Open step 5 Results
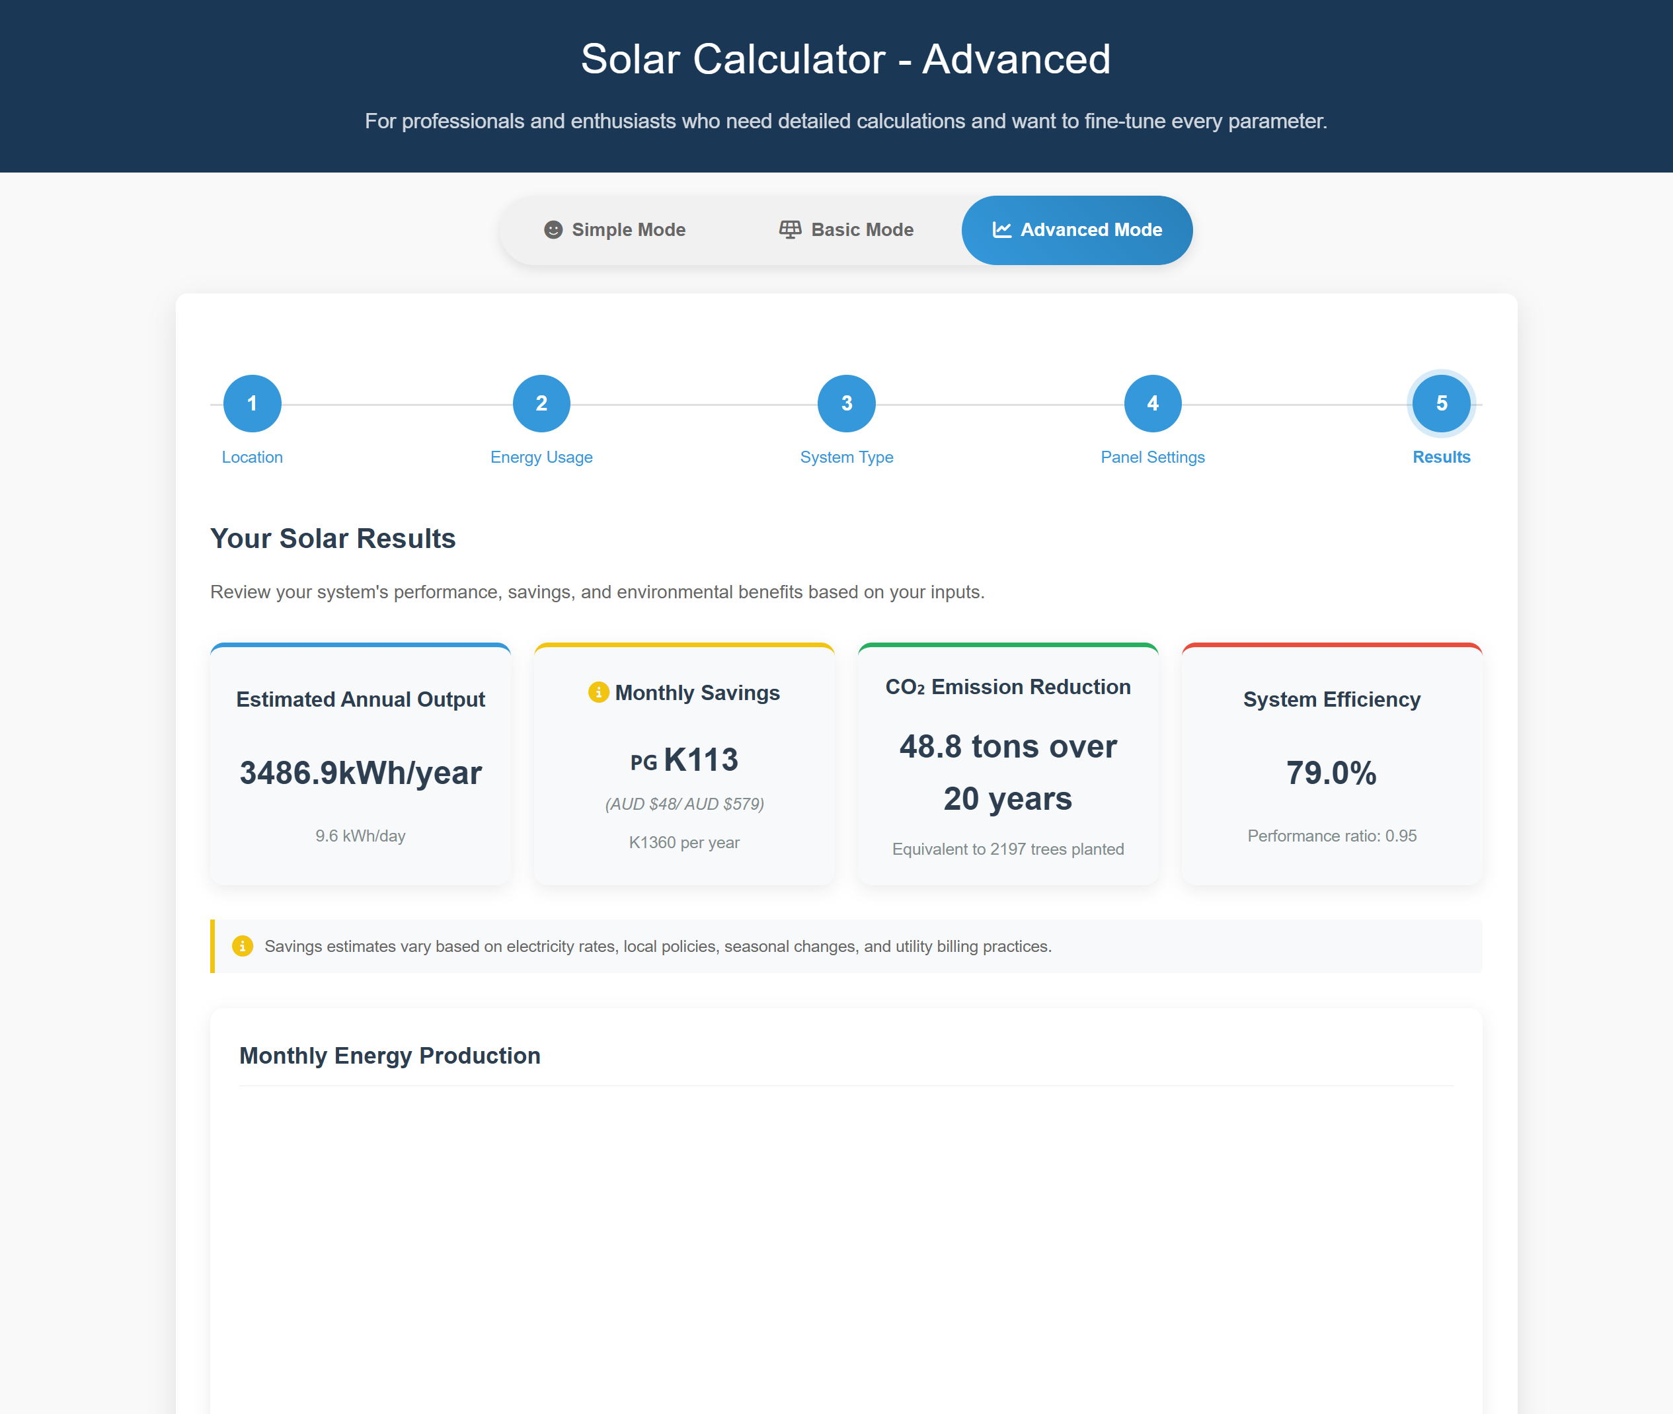The height and width of the screenshot is (1414, 1673). tap(1442, 403)
